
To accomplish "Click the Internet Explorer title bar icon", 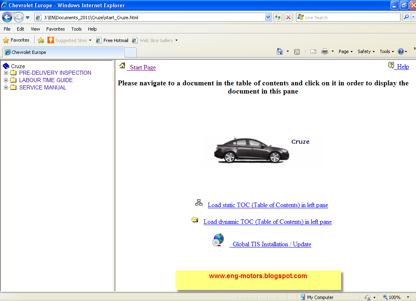I will point(4,5).
